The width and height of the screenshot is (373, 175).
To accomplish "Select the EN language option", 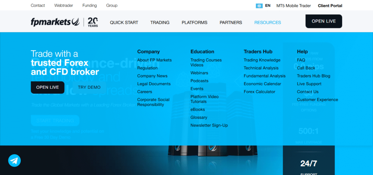I will pos(268,5).
